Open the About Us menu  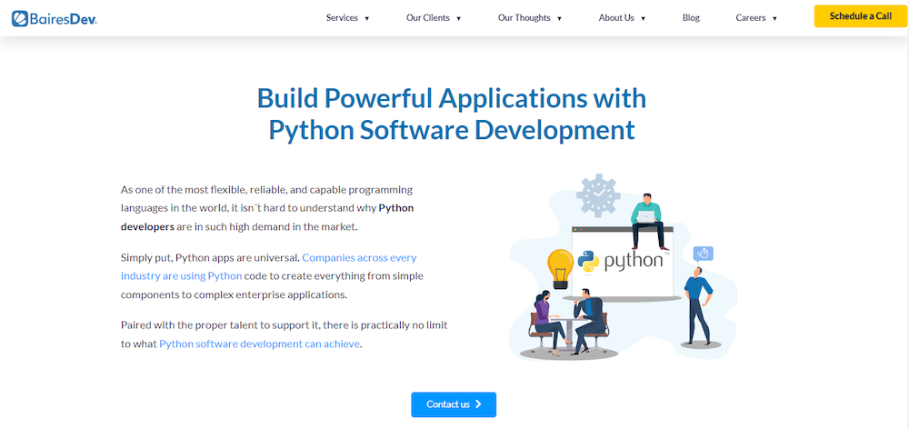pyautogui.click(x=616, y=18)
